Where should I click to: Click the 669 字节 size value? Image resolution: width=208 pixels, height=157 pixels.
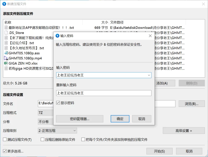[x=101, y=28]
